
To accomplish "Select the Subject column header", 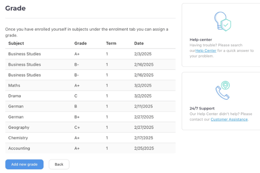I will coord(16,43).
